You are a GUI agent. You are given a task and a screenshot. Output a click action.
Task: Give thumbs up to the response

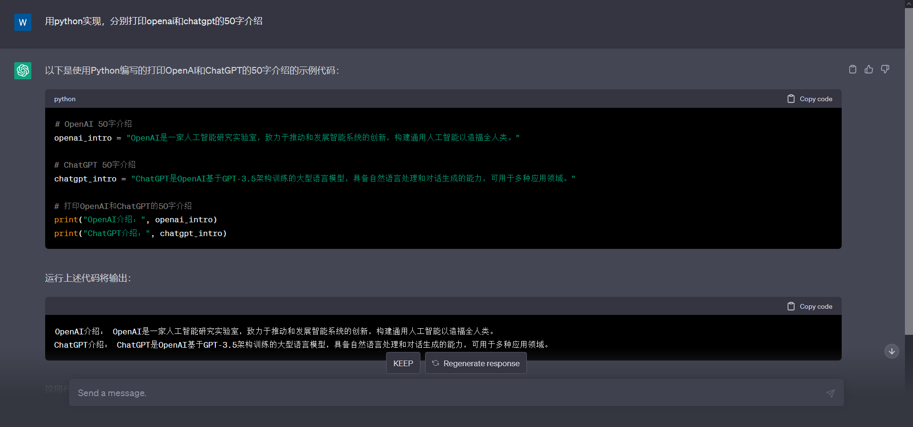pyautogui.click(x=869, y=69)
